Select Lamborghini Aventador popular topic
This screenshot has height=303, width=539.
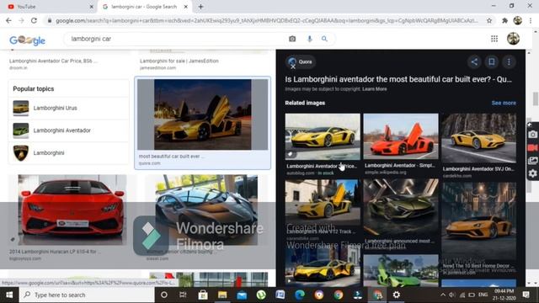[x=69, y=130]
